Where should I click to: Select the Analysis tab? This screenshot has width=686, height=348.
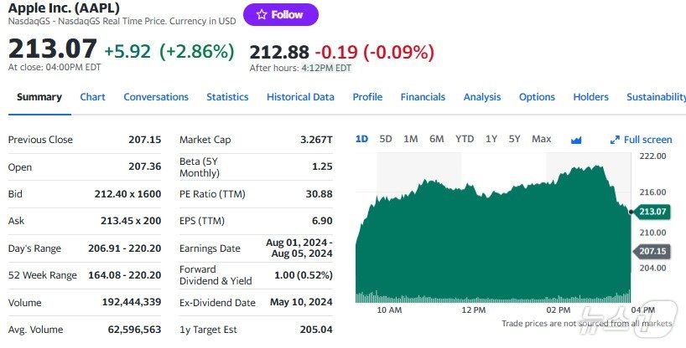click(x=482, y=97)
